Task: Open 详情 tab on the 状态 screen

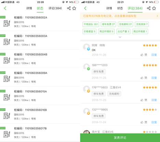Action: [29, 8]
